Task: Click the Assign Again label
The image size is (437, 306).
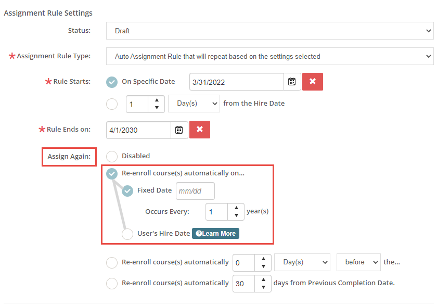Action: point(69,156)
